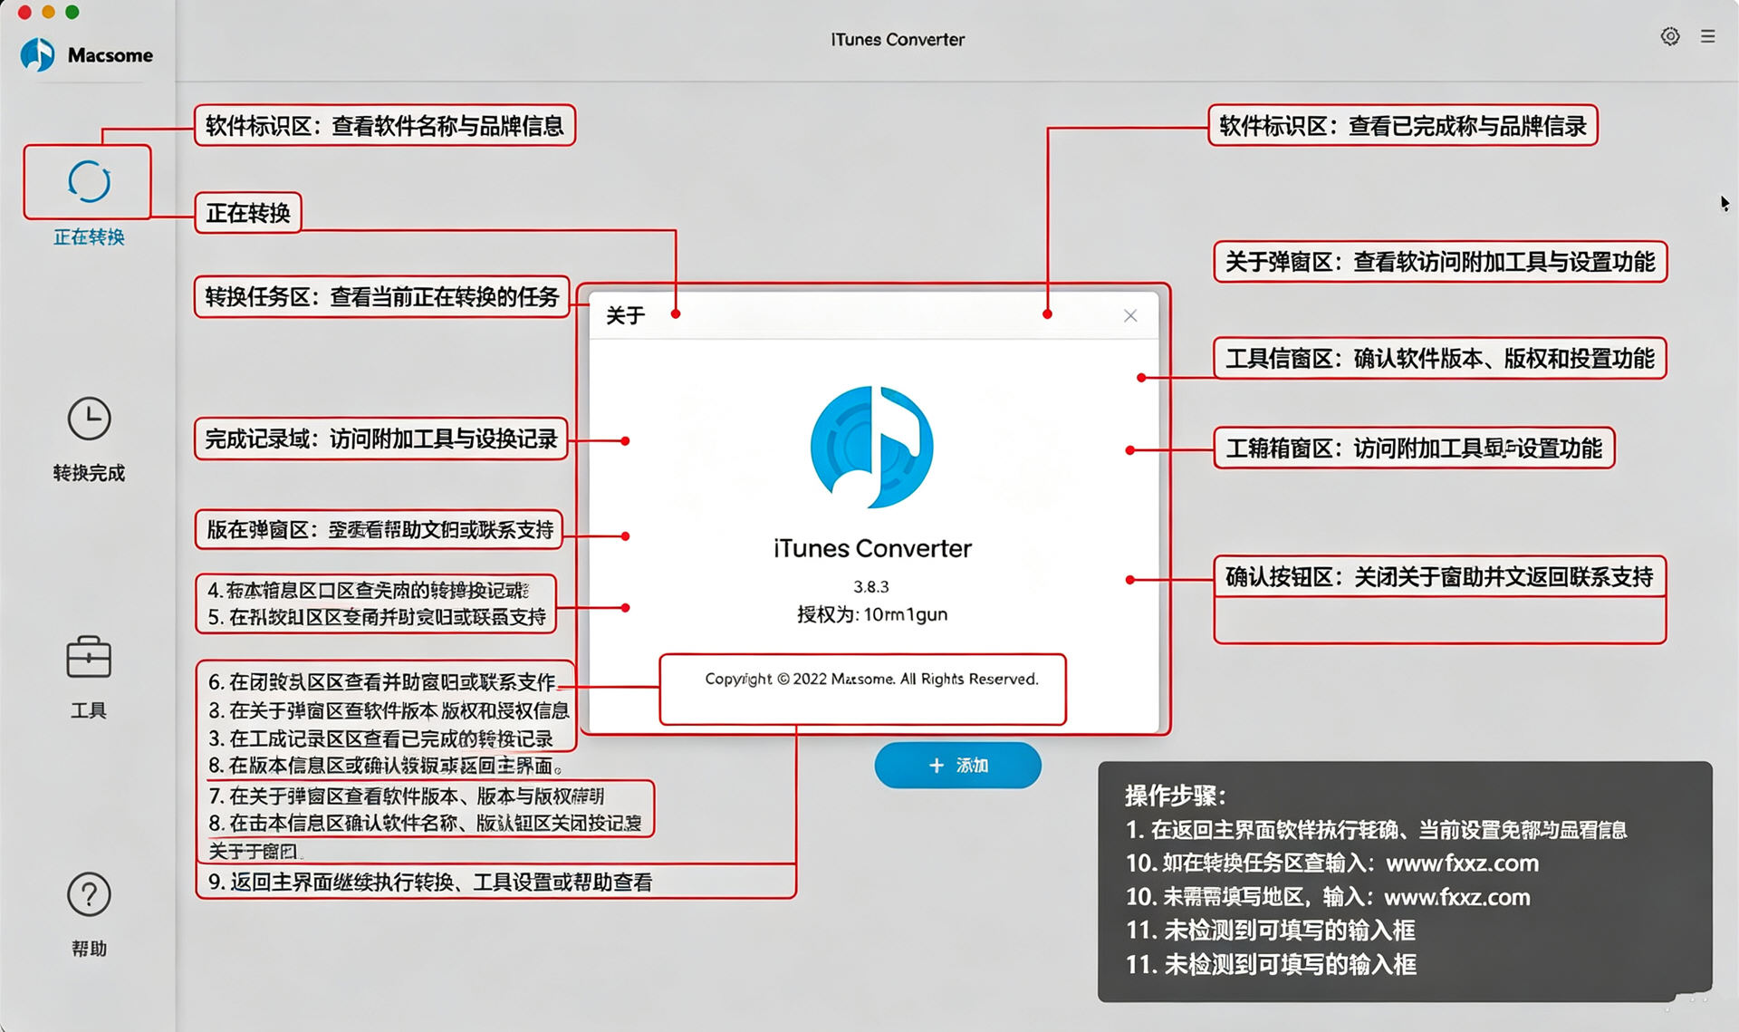Click the red close window button

(24, 12)
